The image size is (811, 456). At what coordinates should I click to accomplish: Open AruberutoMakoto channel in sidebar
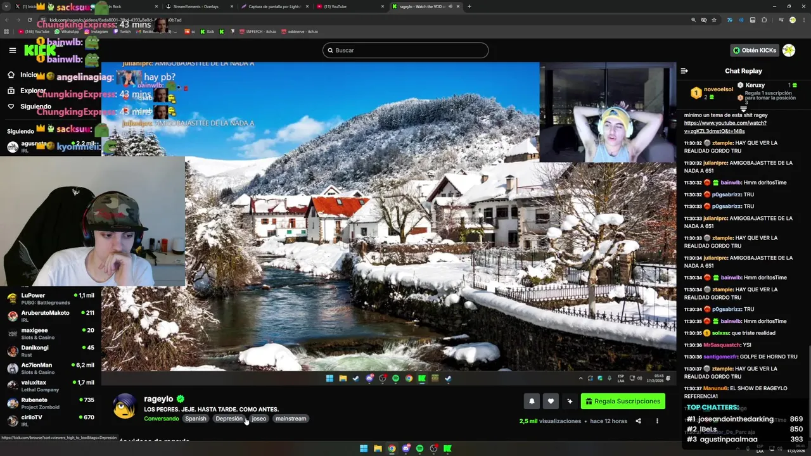(51, 316)
